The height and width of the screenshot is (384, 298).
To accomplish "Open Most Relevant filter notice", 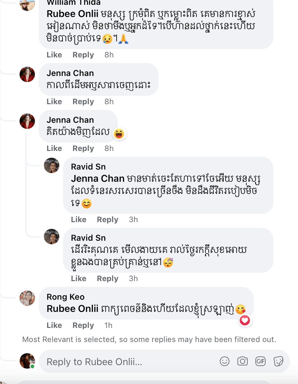I will (149, 339).
